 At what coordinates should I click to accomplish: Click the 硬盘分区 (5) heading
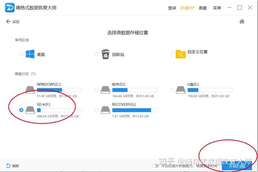[x=25, y=74]
